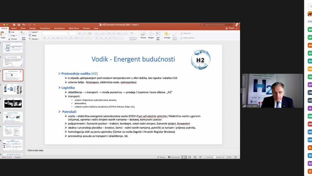
Task: Open the font size combo box
Action: 73,33
